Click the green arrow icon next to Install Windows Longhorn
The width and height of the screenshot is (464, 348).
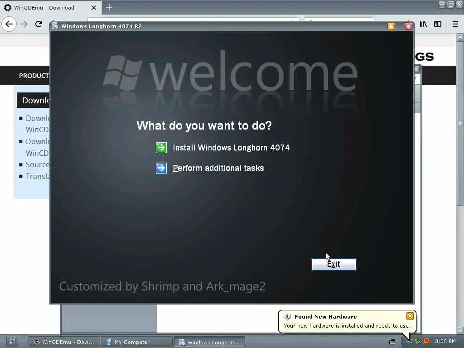coord(161,148)
